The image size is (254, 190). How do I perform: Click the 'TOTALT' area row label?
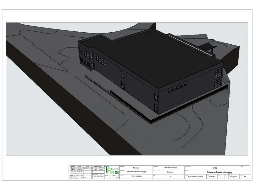(73, 176)
